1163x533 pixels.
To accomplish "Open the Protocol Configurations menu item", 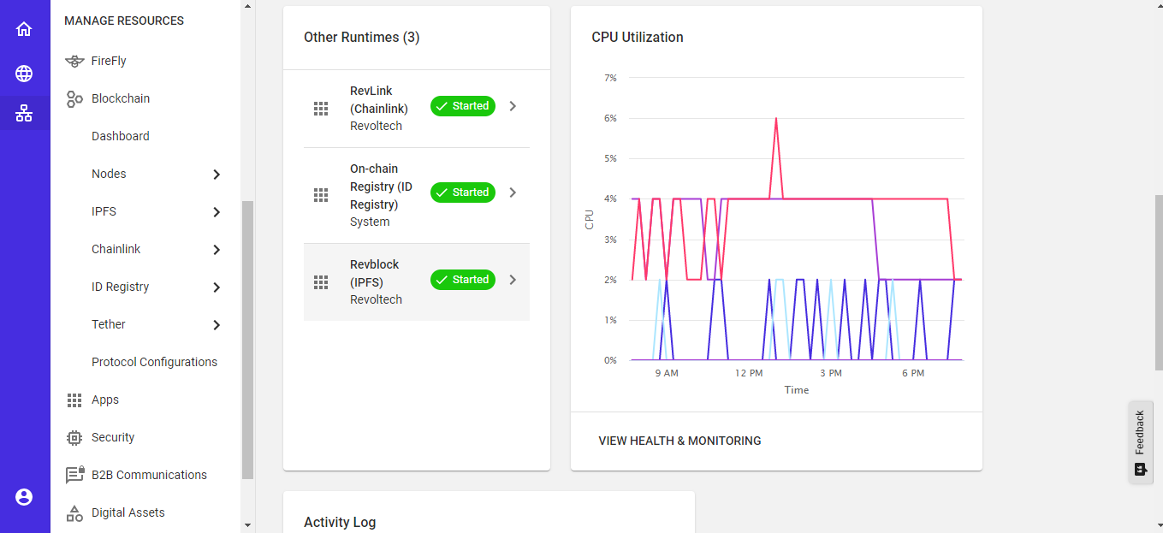I will [154, 362].
